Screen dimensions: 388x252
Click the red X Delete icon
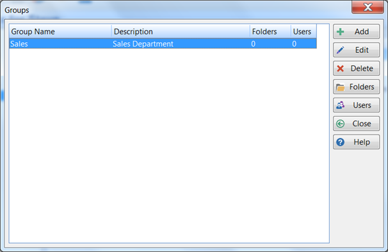(340, 68)
